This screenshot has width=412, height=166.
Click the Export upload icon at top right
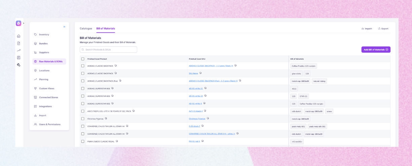[x=379, y=29]
